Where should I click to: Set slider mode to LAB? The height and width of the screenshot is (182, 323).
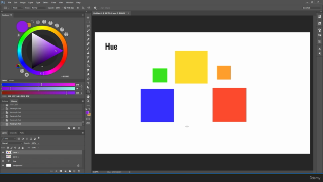tap(18, 96)
